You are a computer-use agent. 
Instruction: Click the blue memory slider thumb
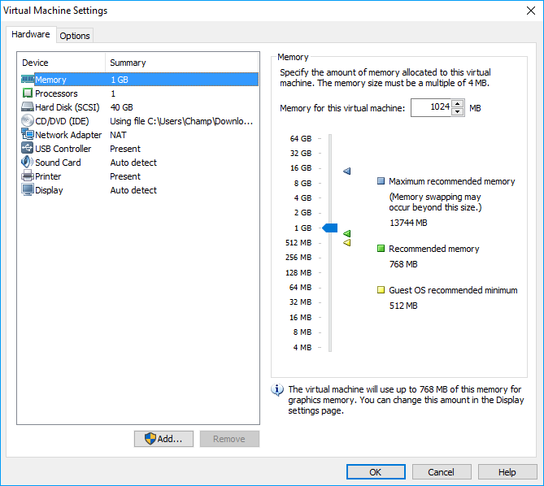(330, 228)
